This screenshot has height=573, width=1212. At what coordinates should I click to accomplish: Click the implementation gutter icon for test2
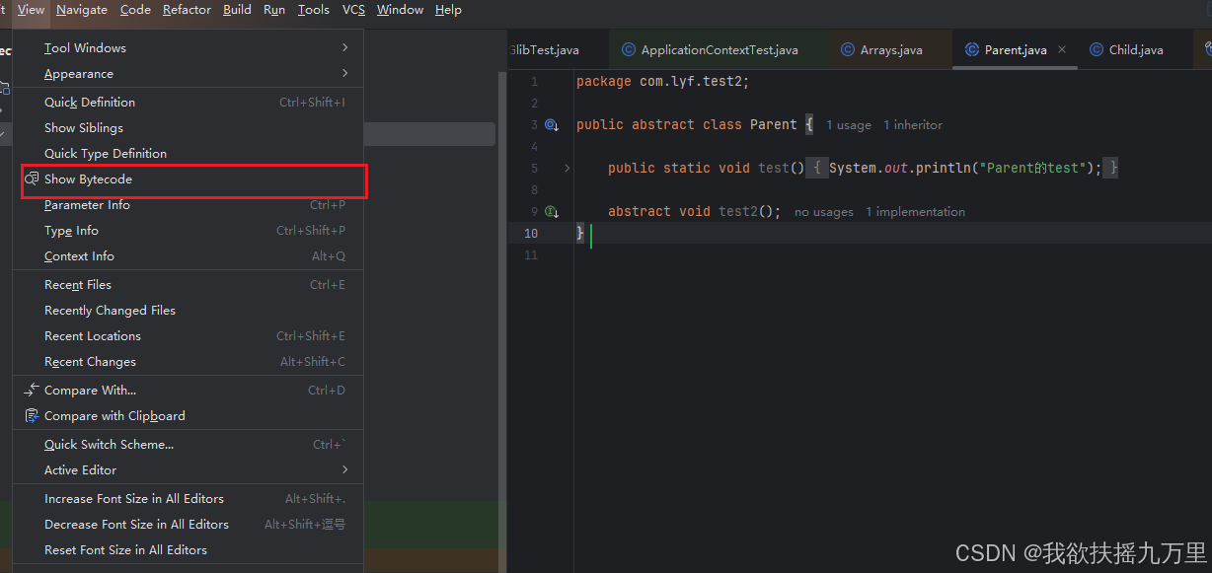tap(552, 212)
